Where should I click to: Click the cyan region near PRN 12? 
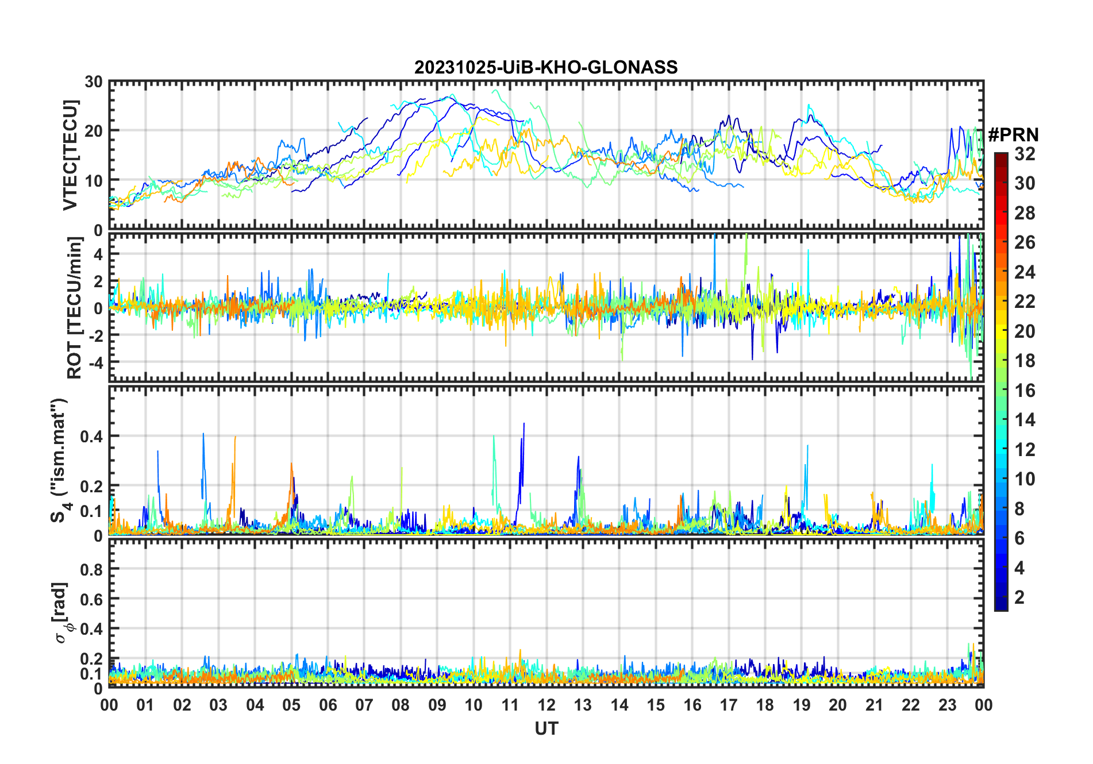pyautogui.click(x=1001, y=449)
